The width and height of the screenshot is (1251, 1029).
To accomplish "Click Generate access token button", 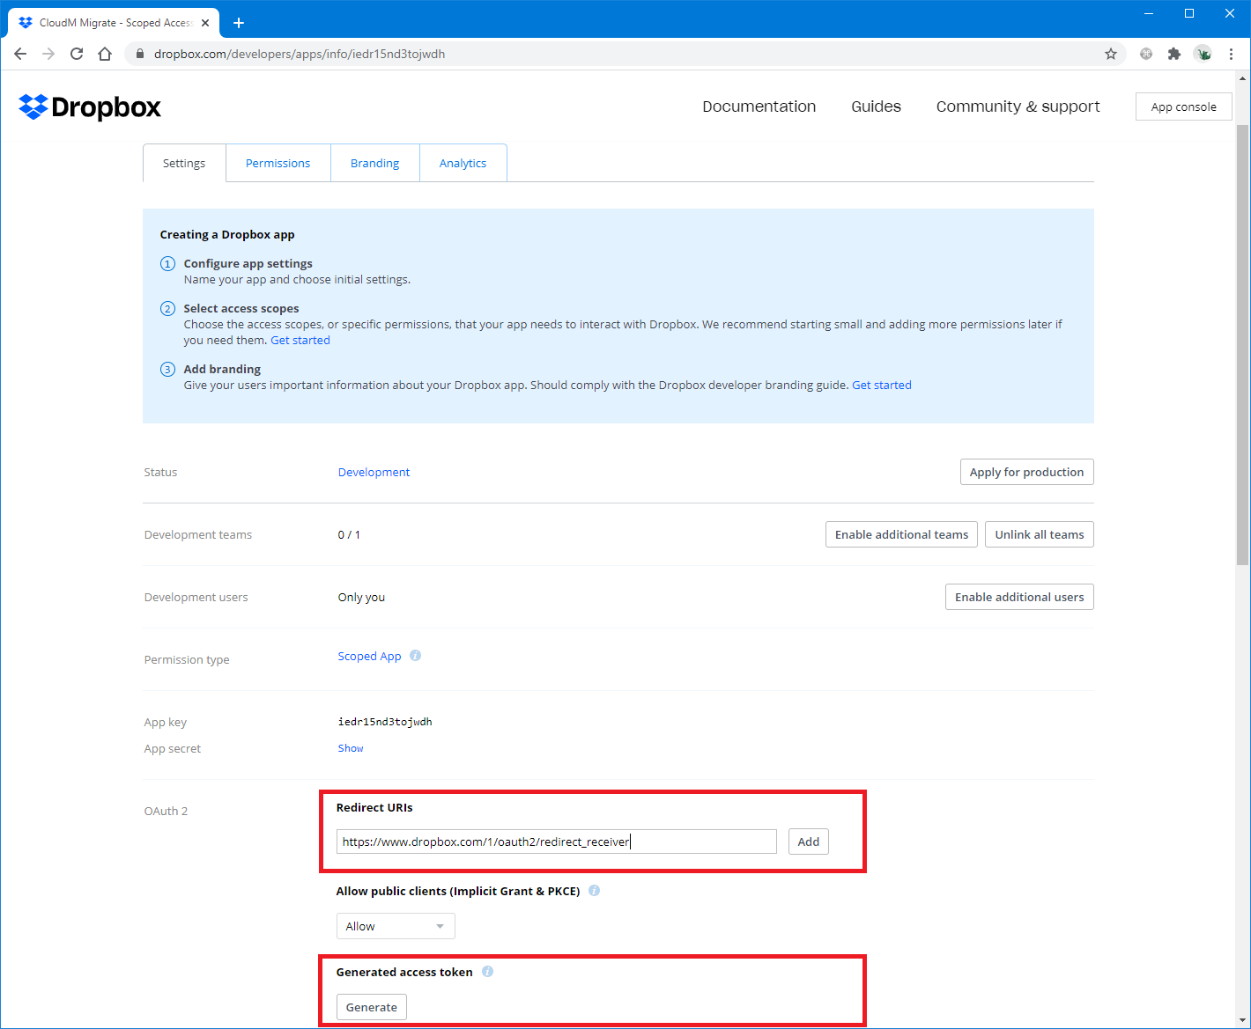I will (x=371, y=1007).
